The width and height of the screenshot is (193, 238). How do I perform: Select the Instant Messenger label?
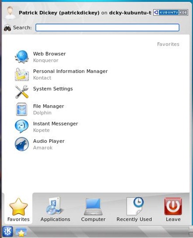[x=56, y=123]
